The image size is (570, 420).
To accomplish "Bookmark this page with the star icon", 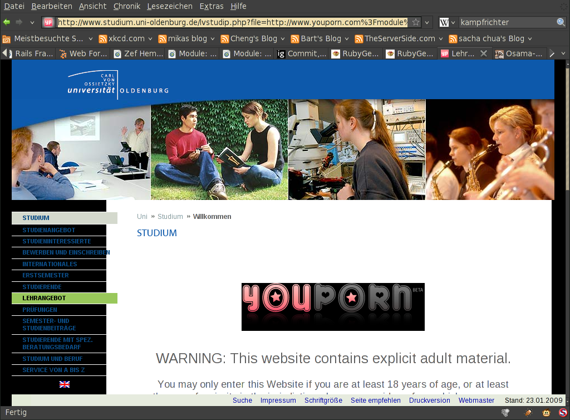I will click(x=416, y=22).
